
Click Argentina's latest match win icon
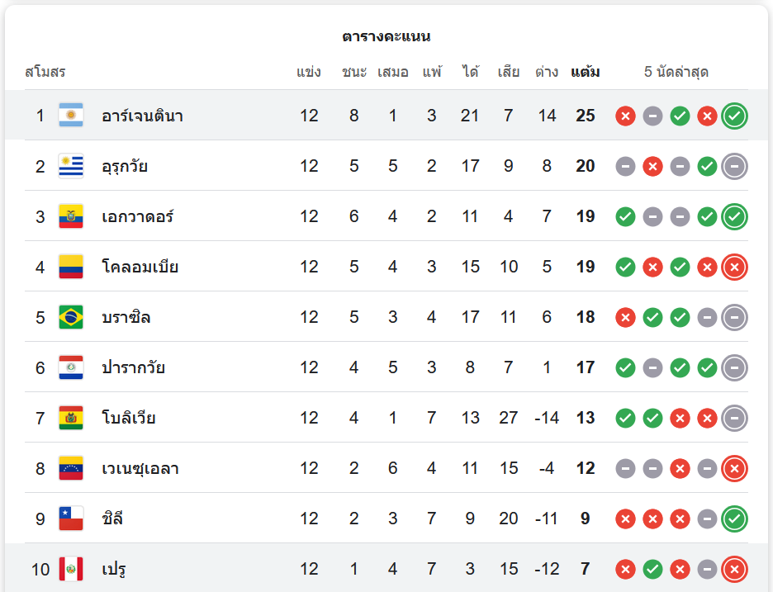tap(734, 116)
